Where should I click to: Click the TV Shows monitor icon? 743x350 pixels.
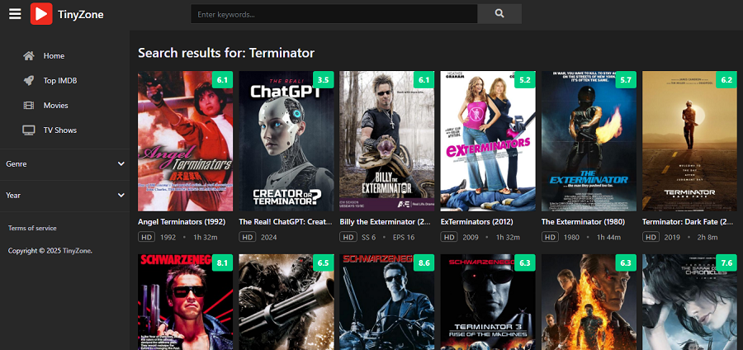(x=29, y=130)
